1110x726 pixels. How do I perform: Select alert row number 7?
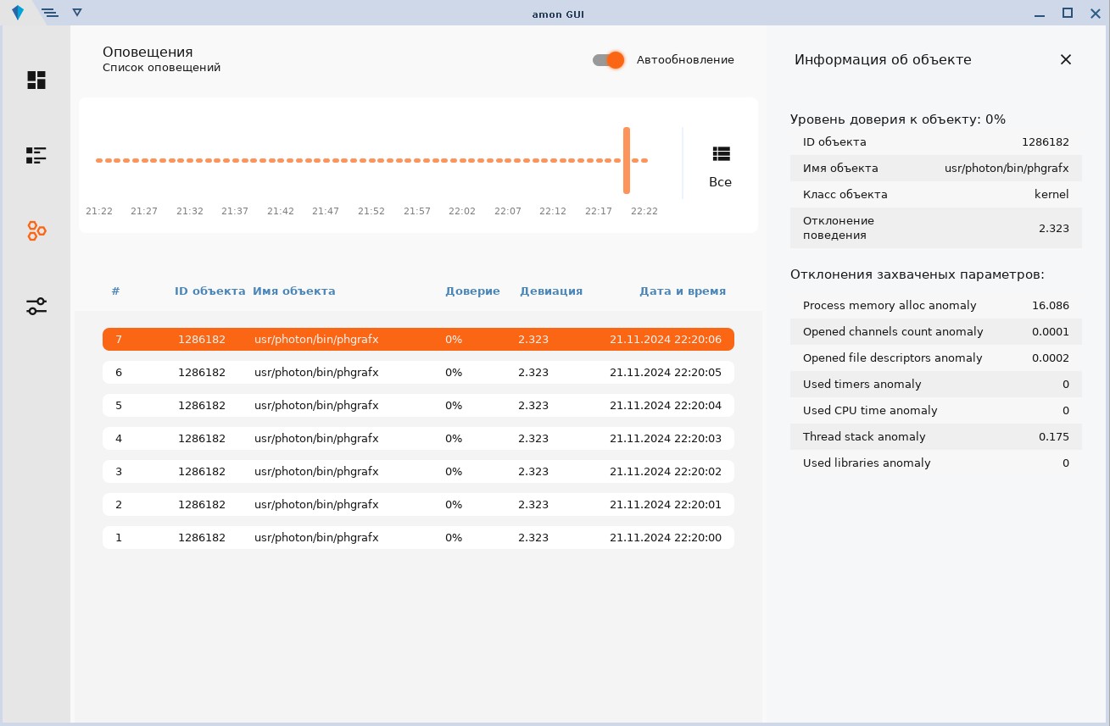418,339
